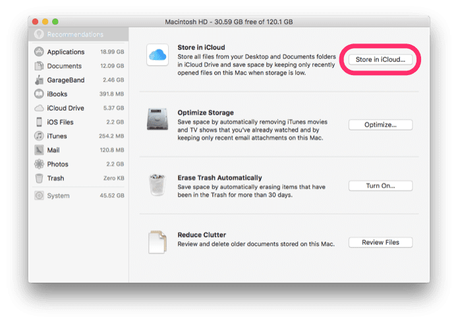Turn on Erase Trash Automatically
This screenshot has height=323, width=458.
pyautogui.click(x=381, y=186)
